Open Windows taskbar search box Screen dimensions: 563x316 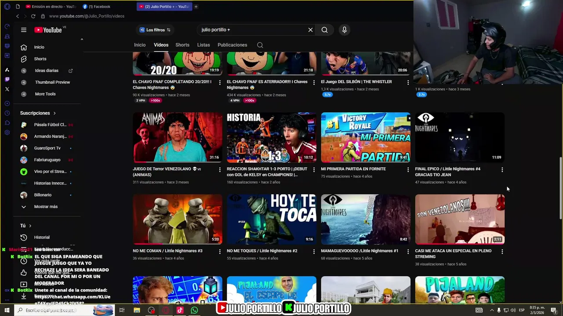coord(66,310)
